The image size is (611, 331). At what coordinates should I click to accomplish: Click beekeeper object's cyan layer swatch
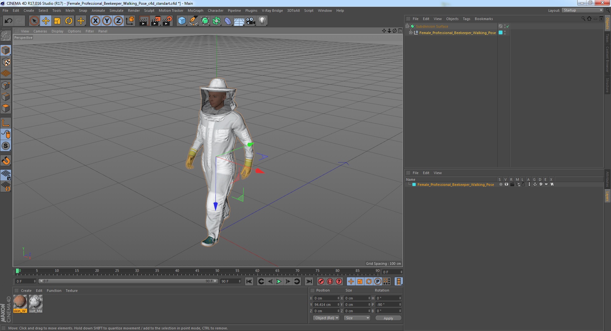500,33
